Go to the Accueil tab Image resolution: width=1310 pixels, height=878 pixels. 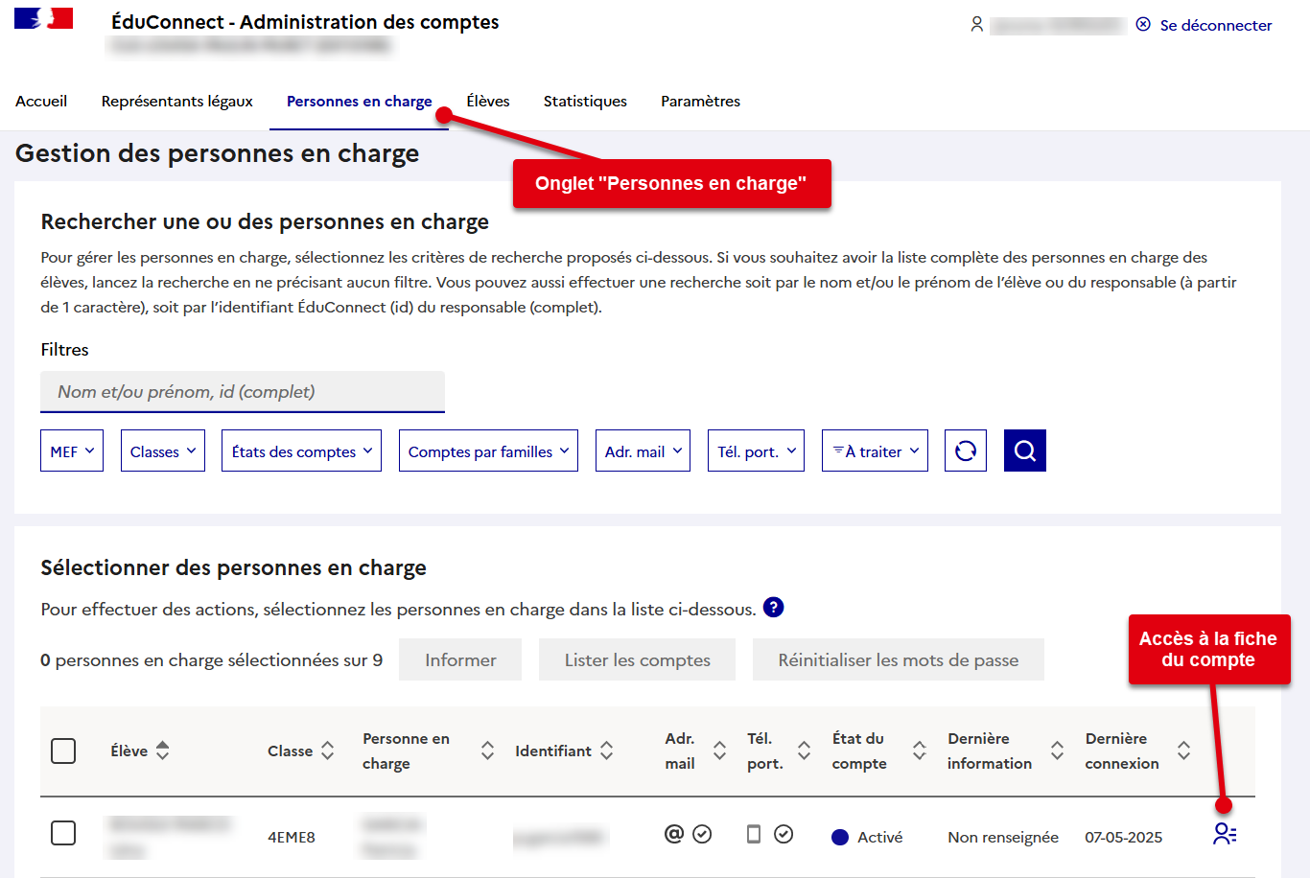tap(41, 101)
